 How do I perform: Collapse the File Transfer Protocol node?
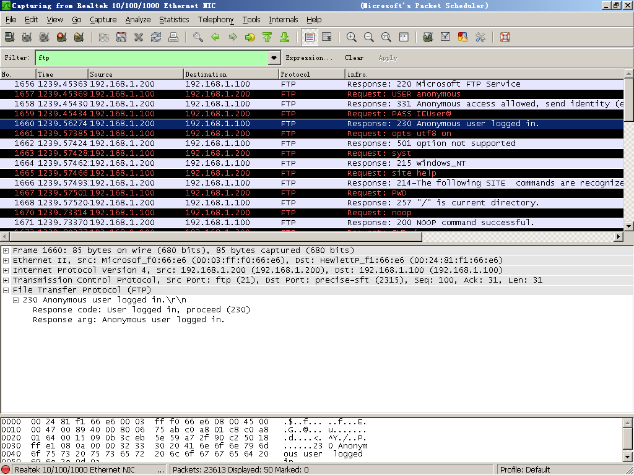6,290
